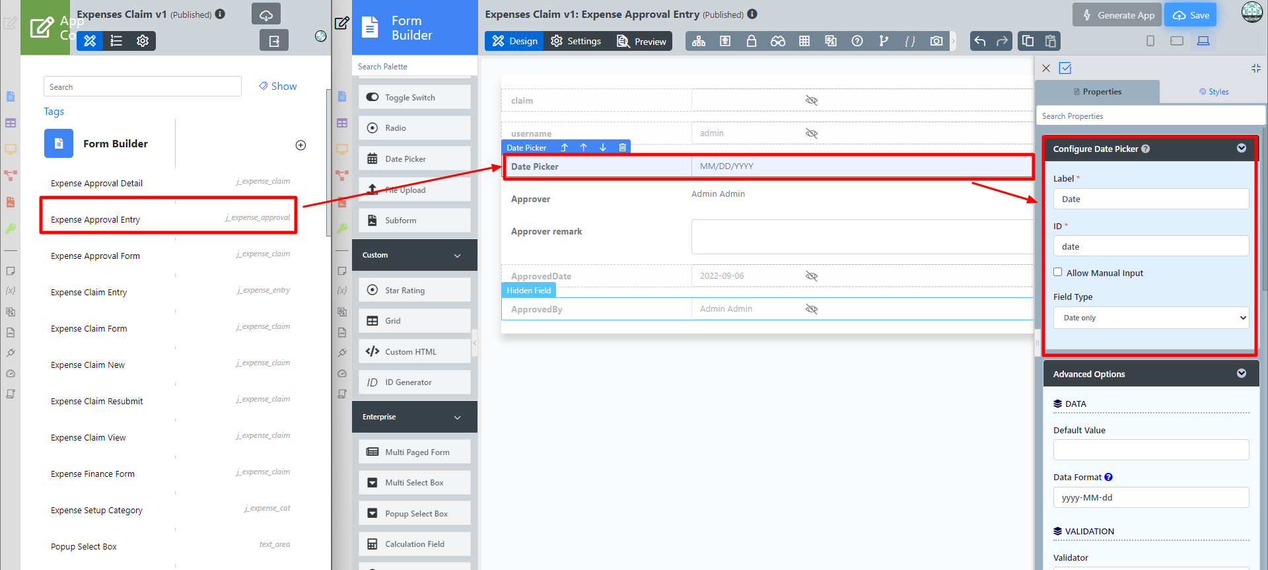Image resolution: width=1268 pixels, height=570 pixels.
Task: Redo the last change
Action: click(1002, 41)
